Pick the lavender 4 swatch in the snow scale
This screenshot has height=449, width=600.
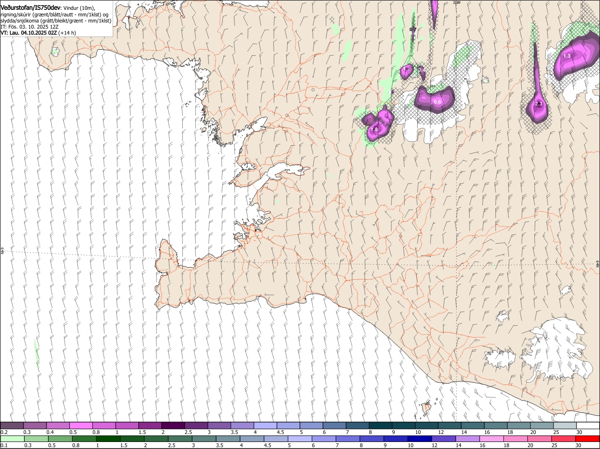click(x=265, y=426)
